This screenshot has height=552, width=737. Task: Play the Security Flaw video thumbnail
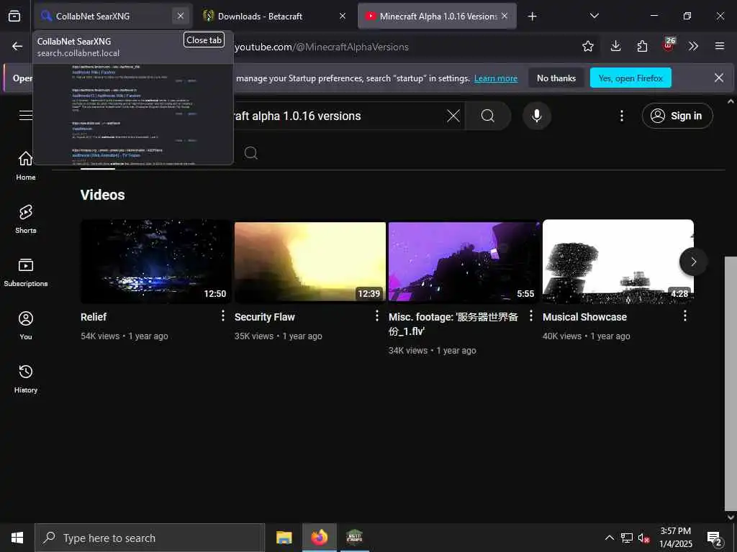pyautogui.click(x=310, y=262)
